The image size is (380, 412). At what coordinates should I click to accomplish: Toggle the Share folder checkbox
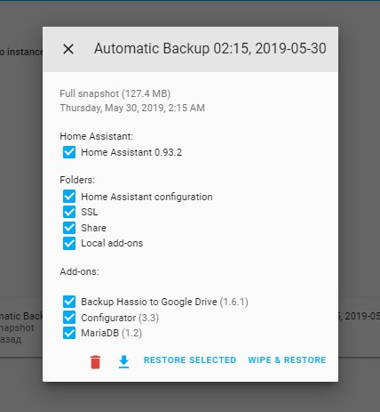click(x=69, y=228)
